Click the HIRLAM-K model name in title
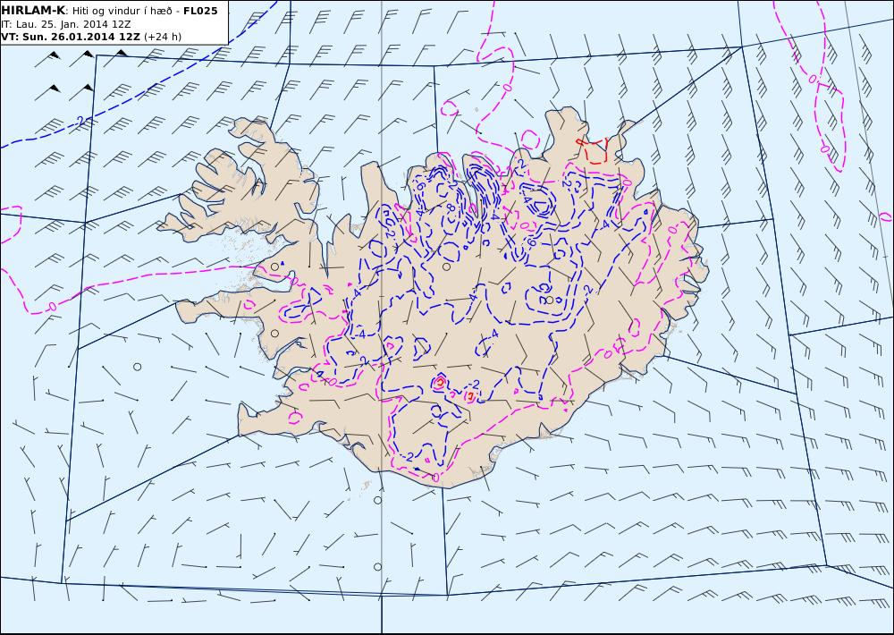This screenshot has width=894, height=635. (33, 11)
